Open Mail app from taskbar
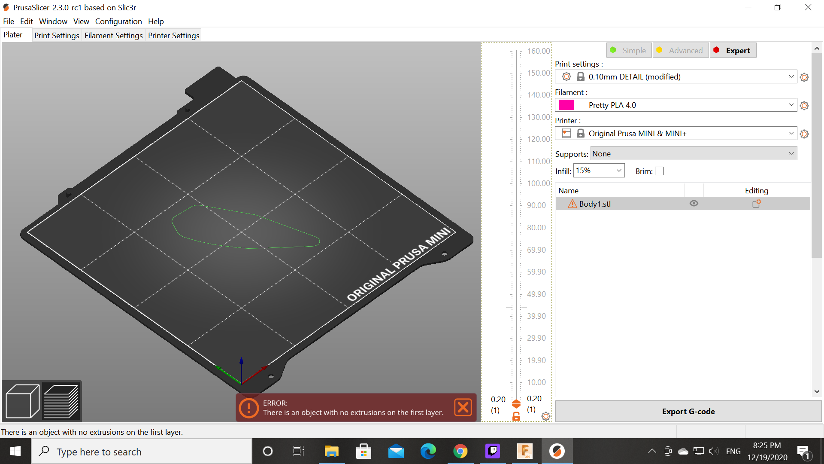824x464 pixels. (396, 451)
